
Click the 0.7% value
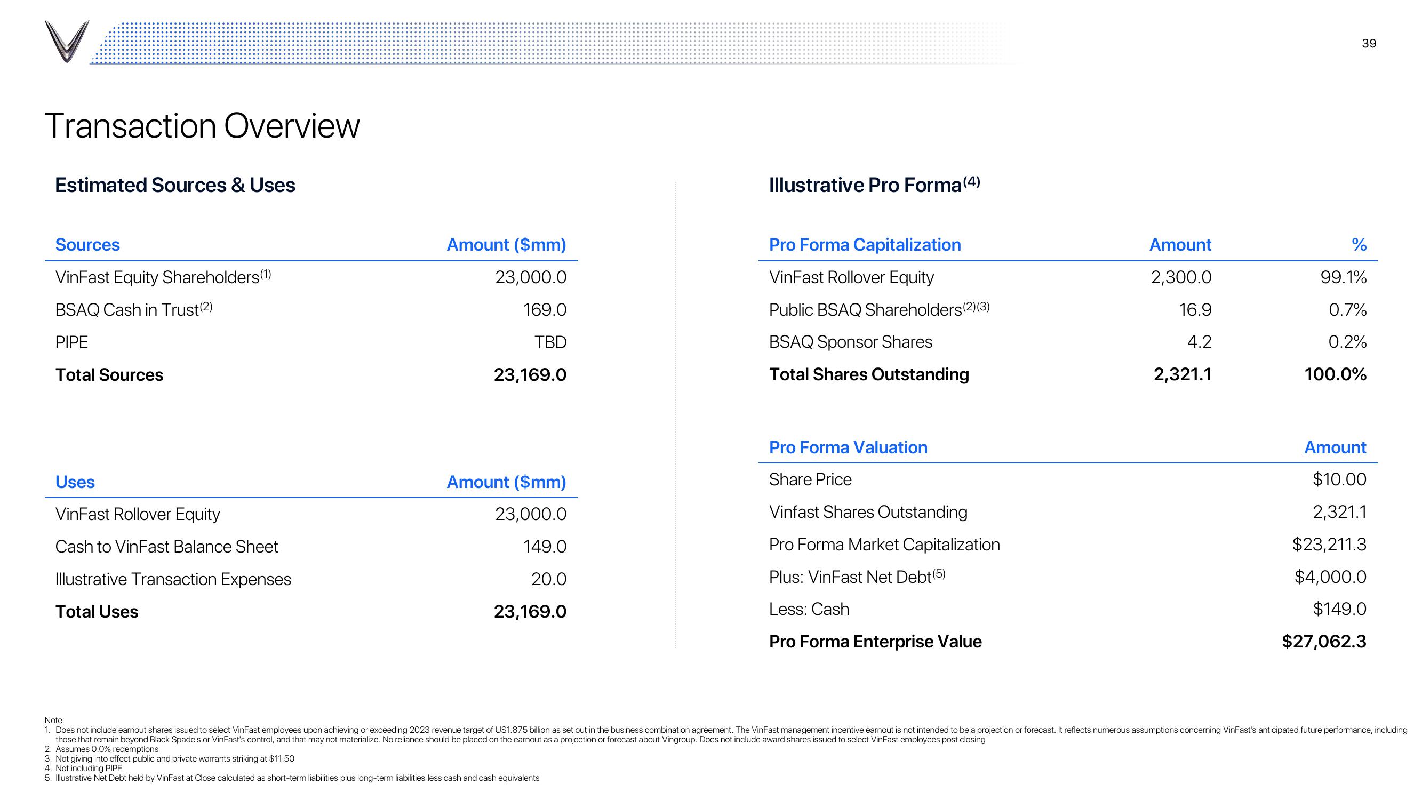[1347, 310]
